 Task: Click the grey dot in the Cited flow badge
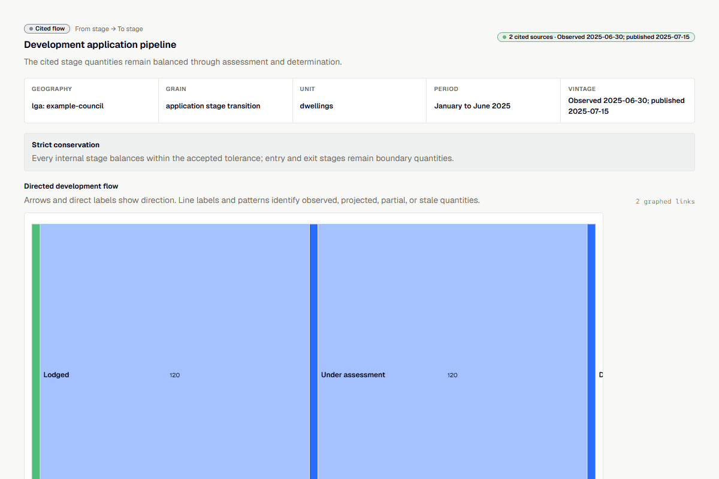click(x=31, y=29)
